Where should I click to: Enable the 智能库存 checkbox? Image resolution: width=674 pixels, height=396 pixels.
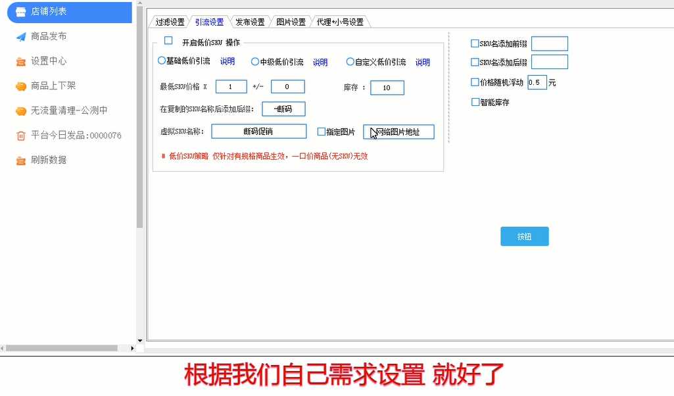coord(475,102)
